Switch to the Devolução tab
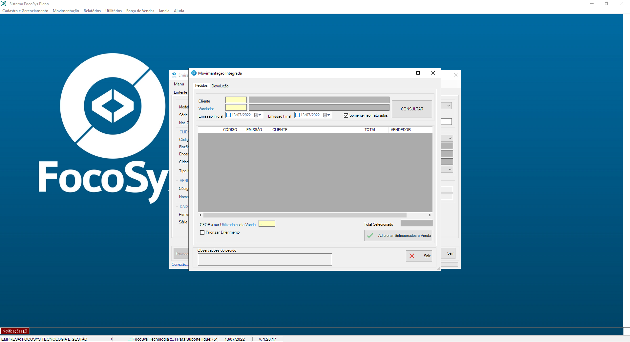The image size is (630, 342). tap(220, 86)
